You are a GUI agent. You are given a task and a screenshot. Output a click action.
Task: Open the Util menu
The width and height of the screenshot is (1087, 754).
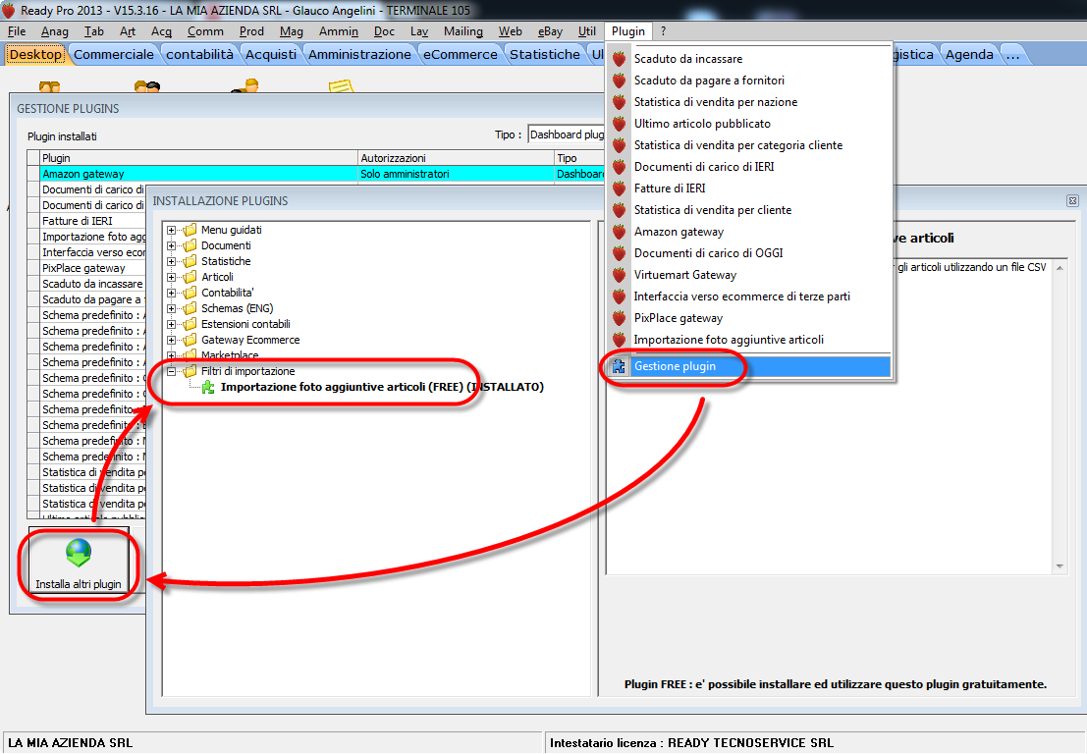tap(587, 31)
